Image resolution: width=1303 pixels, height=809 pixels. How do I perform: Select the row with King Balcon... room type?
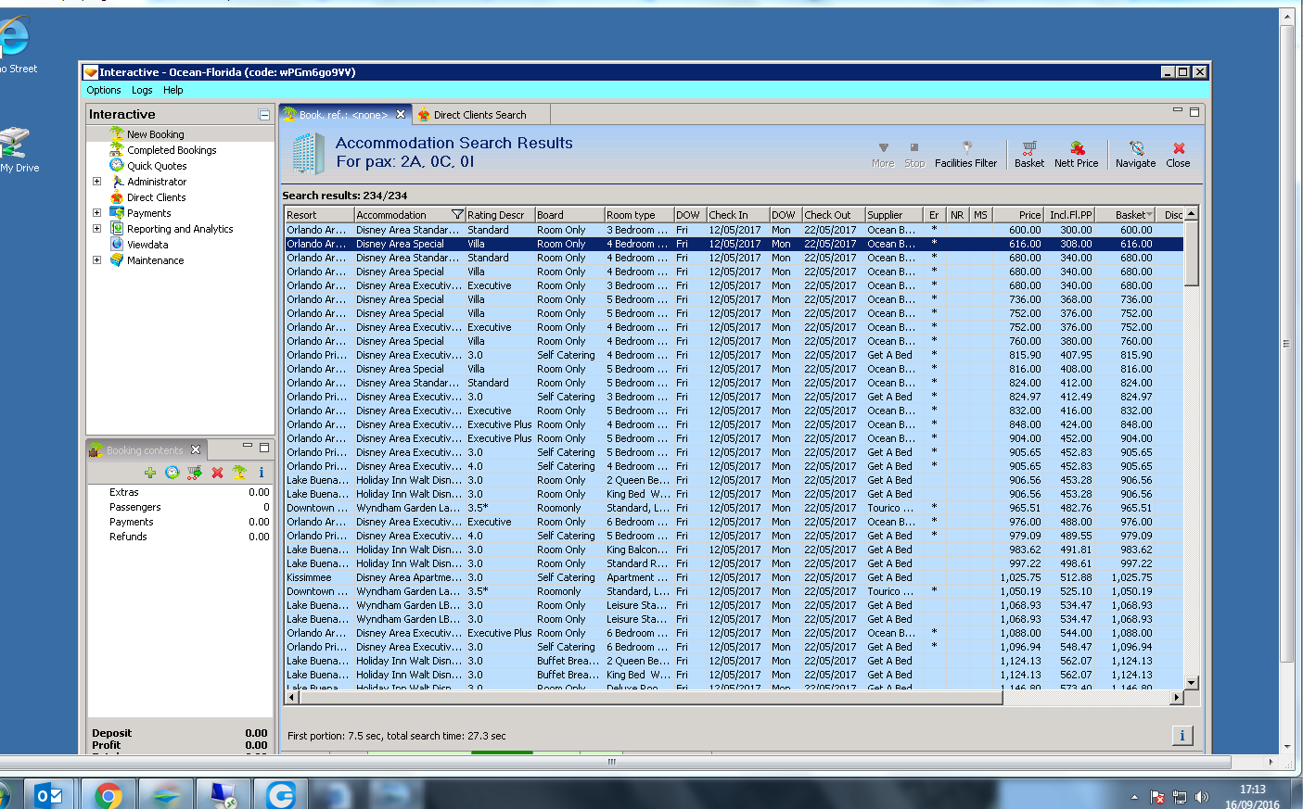click(x=734, y=550)
